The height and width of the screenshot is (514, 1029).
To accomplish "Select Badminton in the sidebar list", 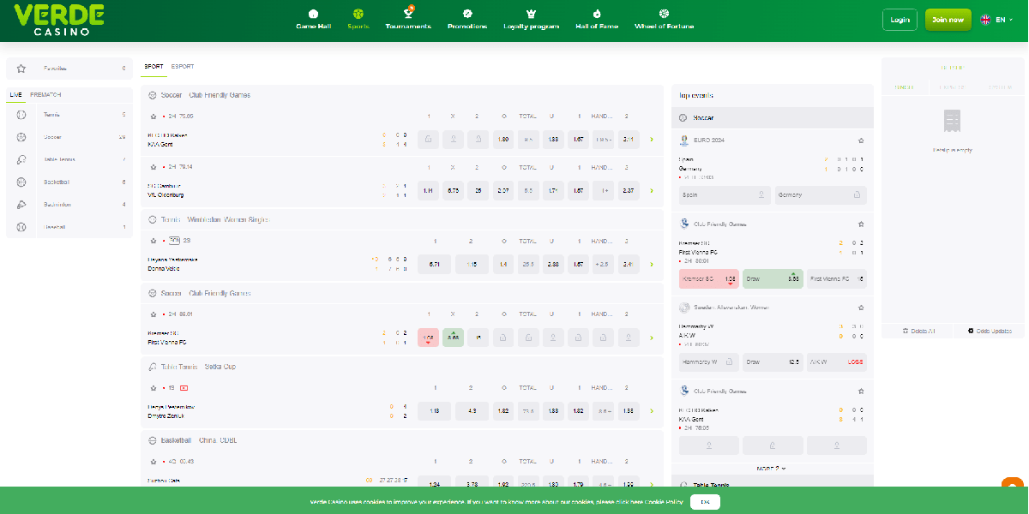I will click(57, 205).
